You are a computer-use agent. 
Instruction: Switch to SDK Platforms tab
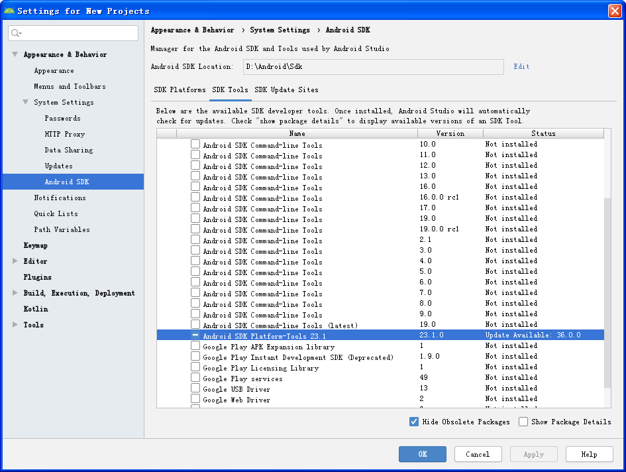(x=180, y=90)
